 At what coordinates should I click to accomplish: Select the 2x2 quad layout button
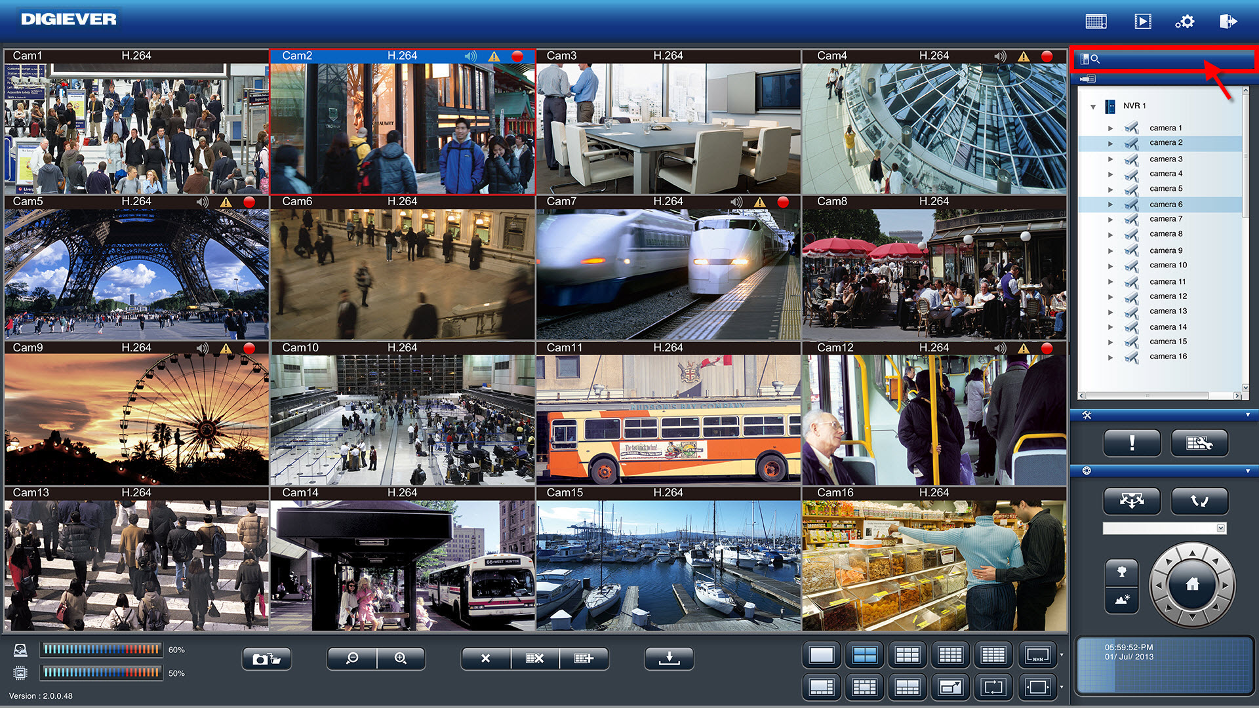click(864, 654)
